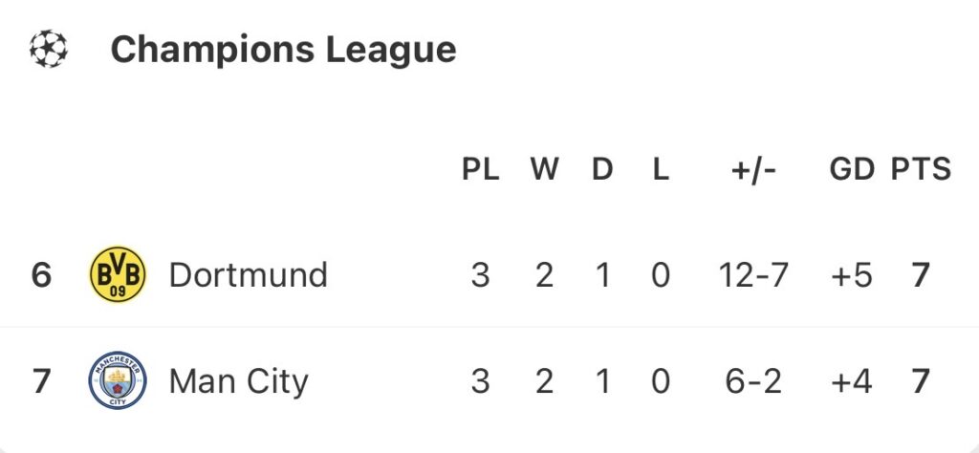The height and width of the screenshot is (453, 979).
Task: Select the Man City team name
Action: point(238,381)
